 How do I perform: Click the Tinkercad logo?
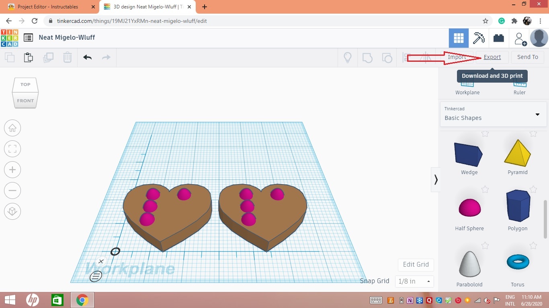point(9,38)
